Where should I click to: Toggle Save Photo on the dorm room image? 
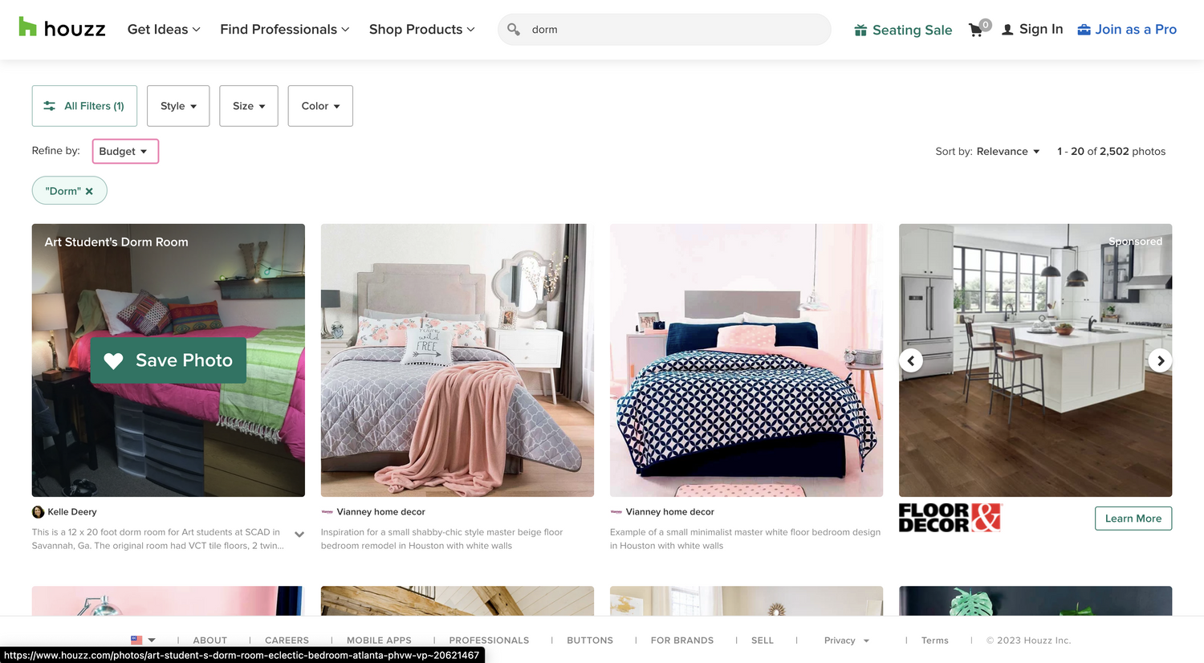point(168,360)
